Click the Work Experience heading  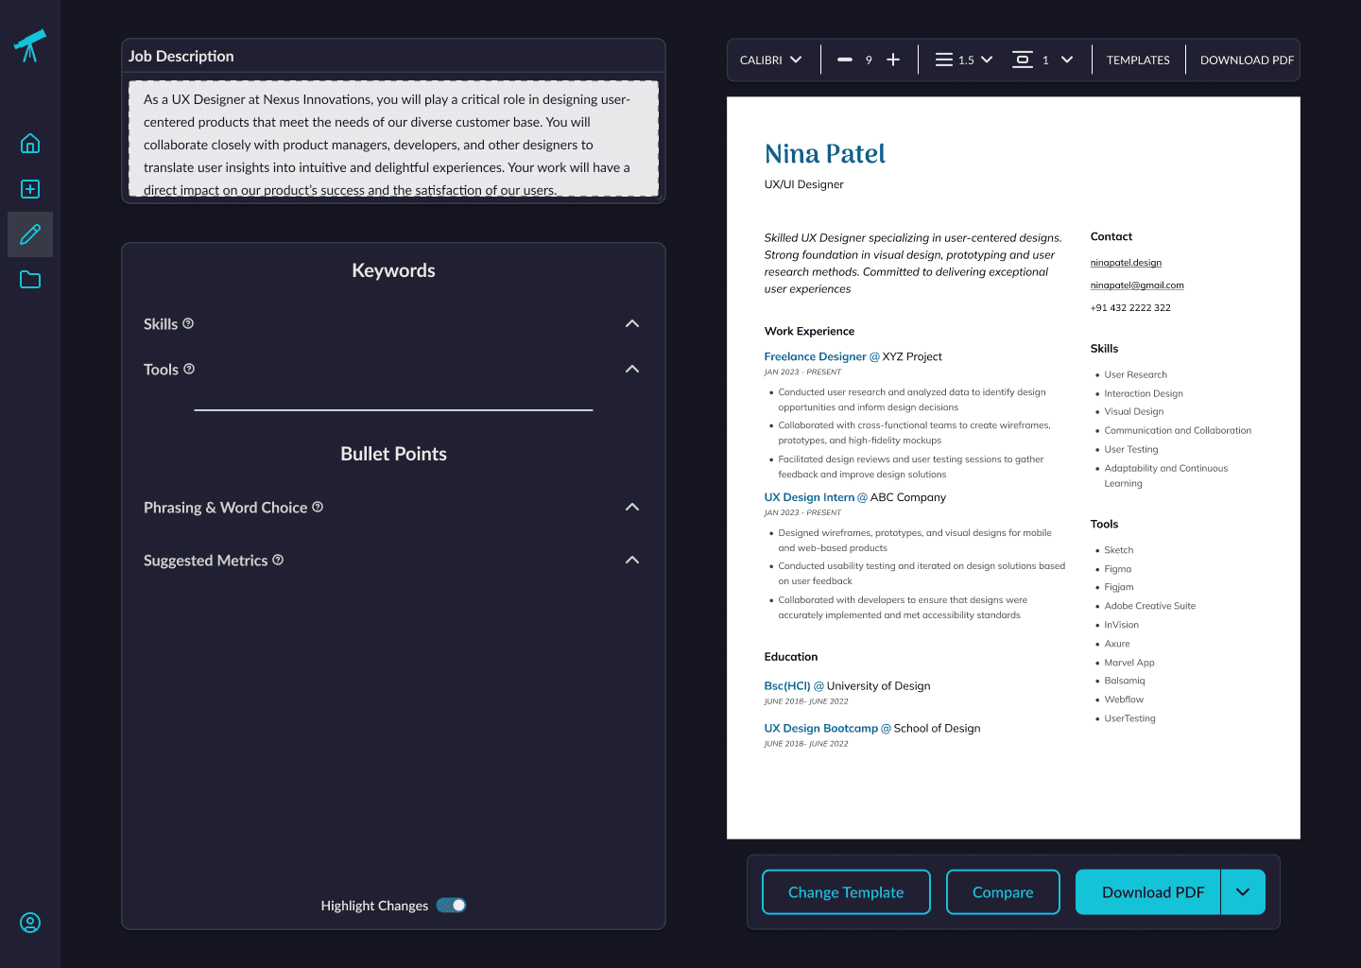[x=809, y=331]
